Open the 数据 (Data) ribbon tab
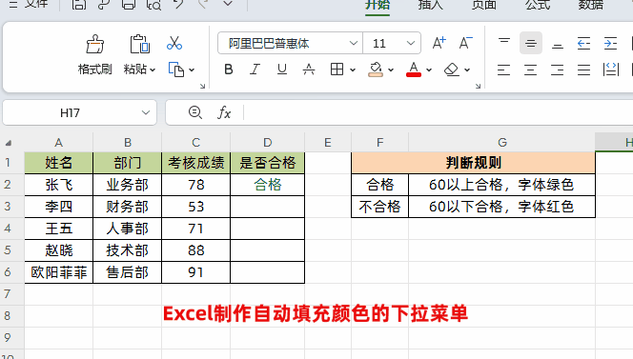The image size is (633, 359). pos(591,5)
